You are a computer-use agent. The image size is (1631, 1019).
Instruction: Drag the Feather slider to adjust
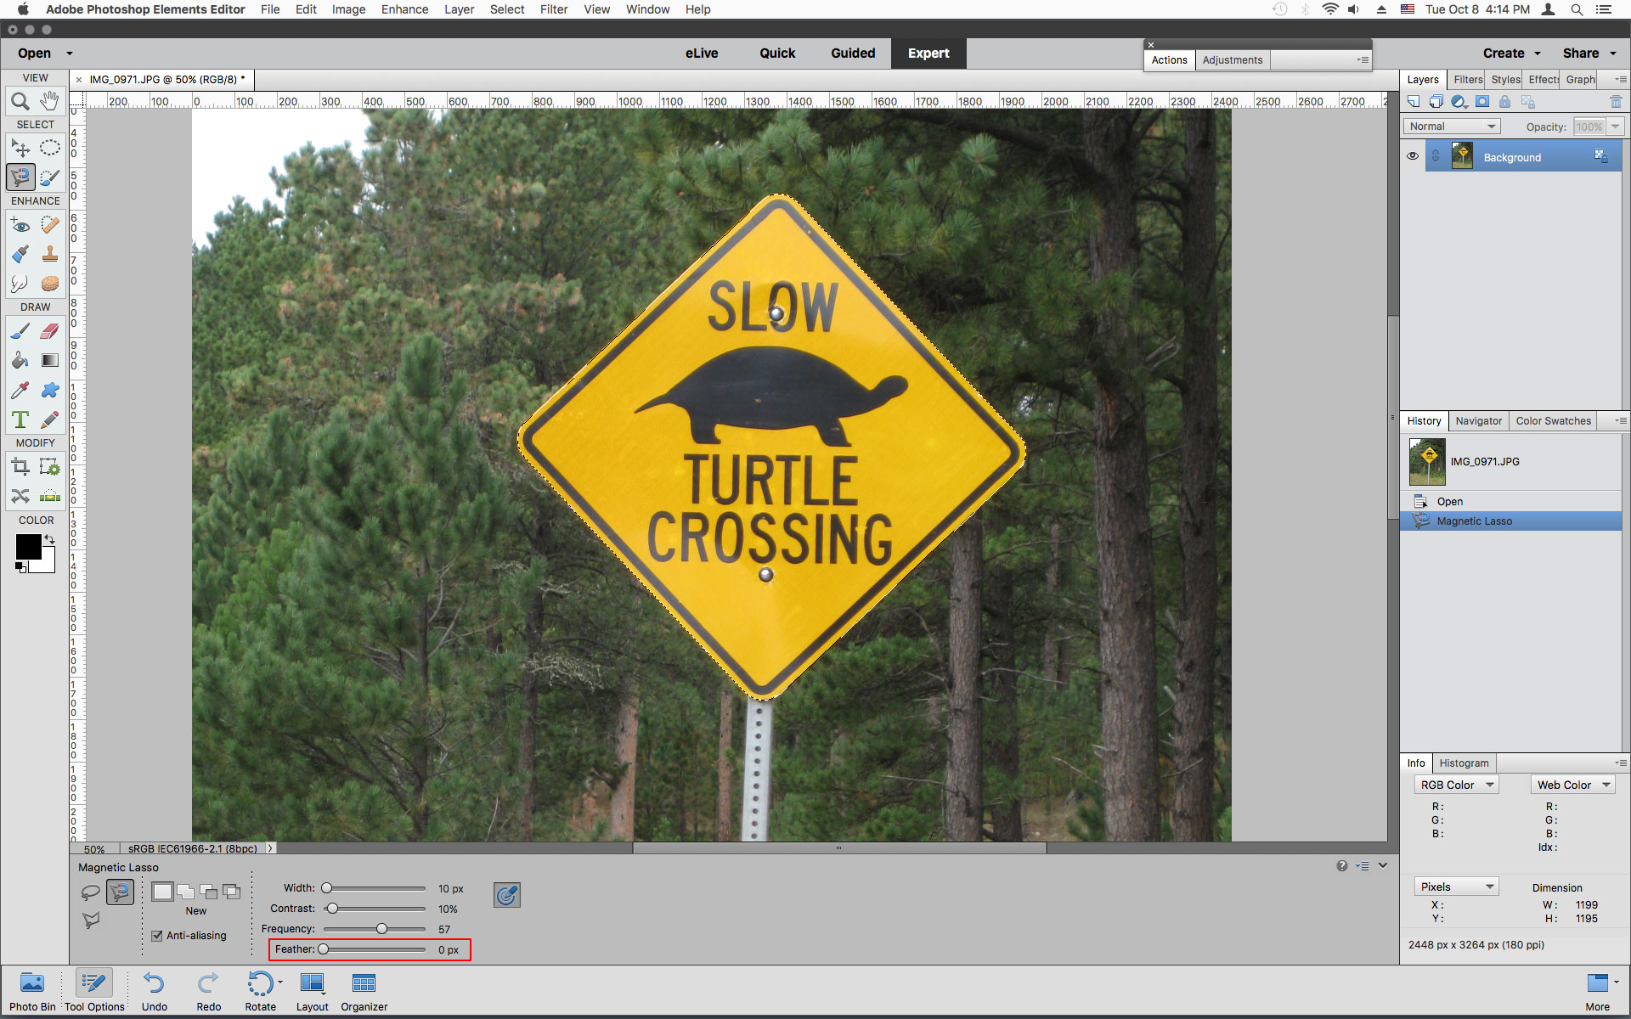[x=325, y=949]
